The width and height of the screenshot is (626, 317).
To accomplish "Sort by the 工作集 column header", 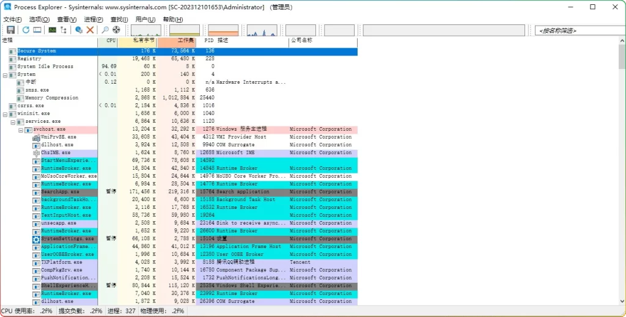I will point(177,40).
